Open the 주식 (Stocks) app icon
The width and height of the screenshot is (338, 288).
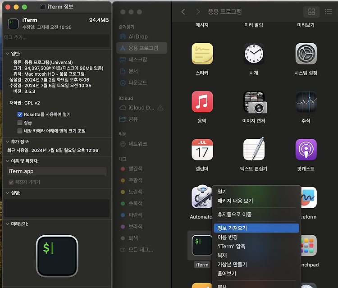pos(306,101)
